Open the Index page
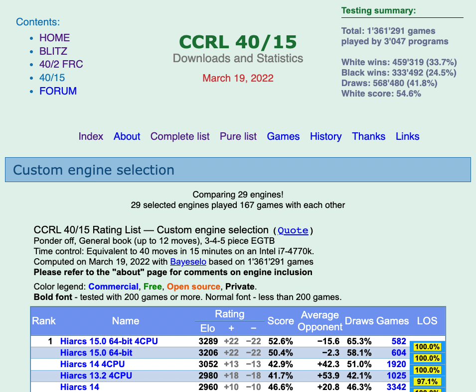 [91, 136]
